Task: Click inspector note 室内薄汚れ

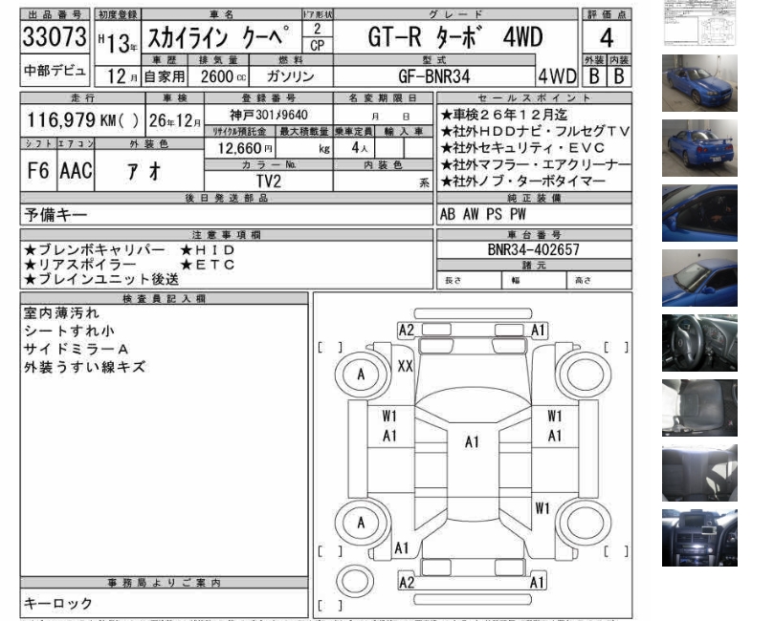Action: [x=61, y=313]
